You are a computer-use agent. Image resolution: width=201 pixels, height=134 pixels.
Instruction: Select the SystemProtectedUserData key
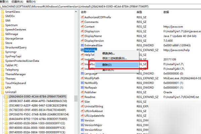(x=22, y=61)
